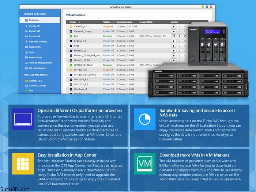
Task: Start the Foss VM with play button
Action: [174, 46]
